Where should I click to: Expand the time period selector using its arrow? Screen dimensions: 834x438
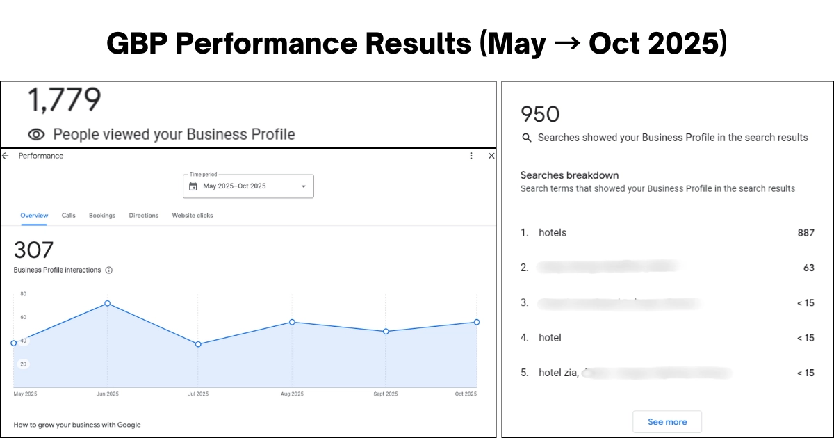tap(303, 186)
